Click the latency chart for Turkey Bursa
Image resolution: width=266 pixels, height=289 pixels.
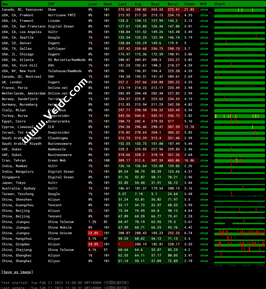(239, 116)
